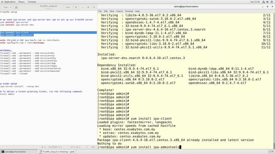Open the terminal File menu
The width and height of the screenshot is (275, 154).
click(100, 11)
